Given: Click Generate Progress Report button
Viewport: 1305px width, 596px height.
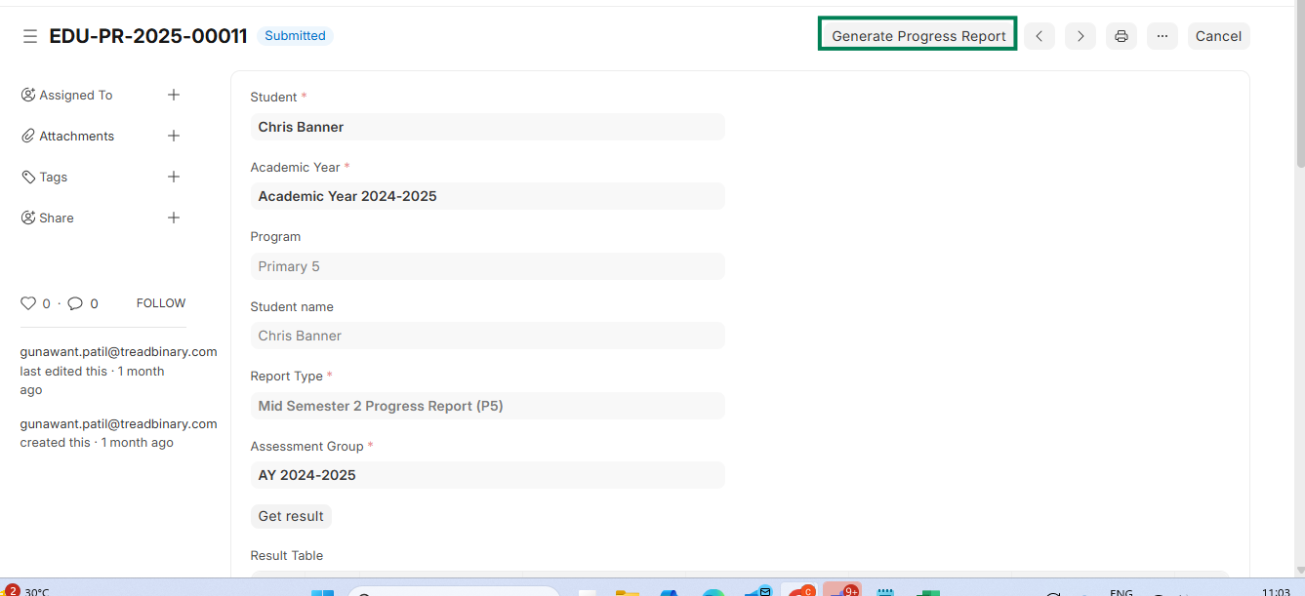Looking at the screenshot, I should pos(918,36).
